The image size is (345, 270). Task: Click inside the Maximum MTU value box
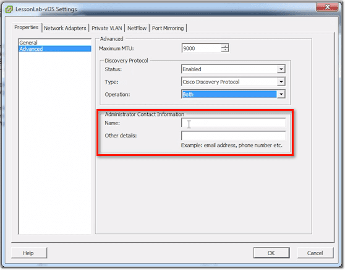202,48
